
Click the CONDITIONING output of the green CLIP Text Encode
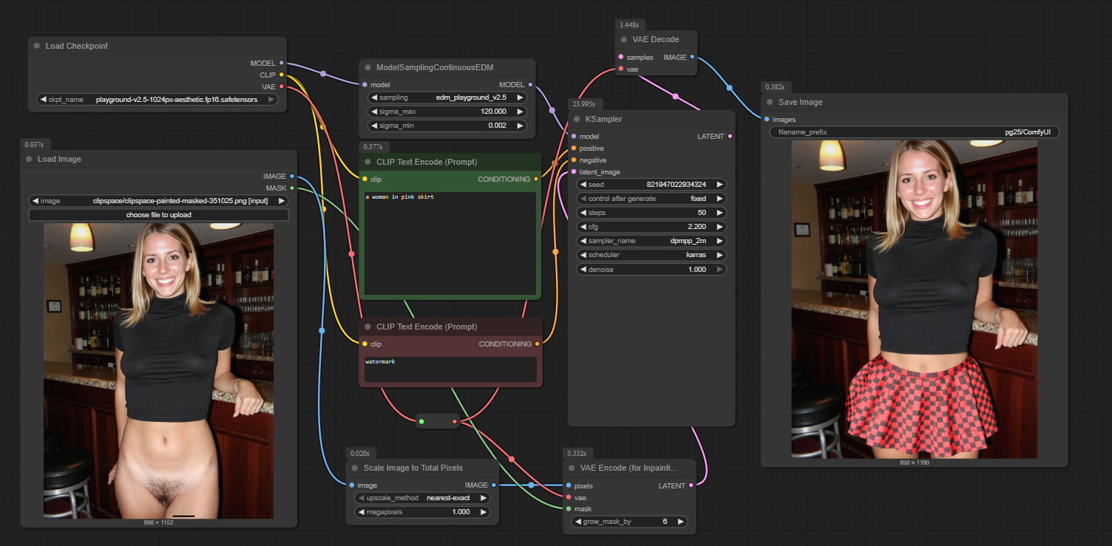point(537,179)
